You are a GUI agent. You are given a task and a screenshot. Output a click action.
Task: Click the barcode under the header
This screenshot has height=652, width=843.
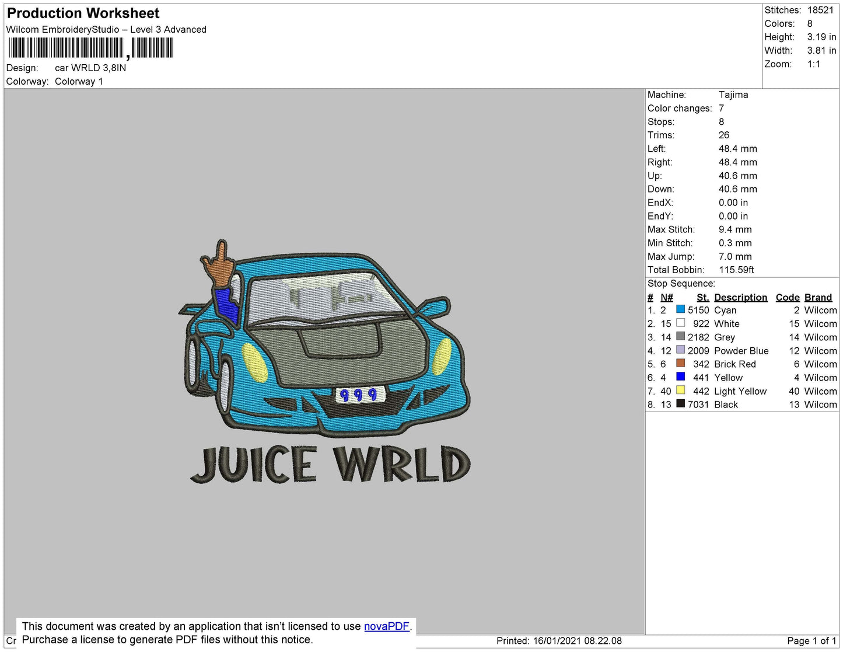[x=90, y=48]
